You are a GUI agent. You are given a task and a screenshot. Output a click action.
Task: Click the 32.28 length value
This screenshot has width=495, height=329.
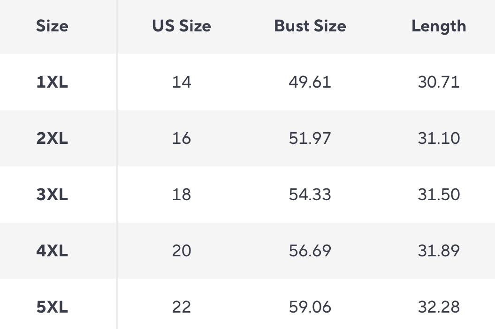(x=439, y=307)
